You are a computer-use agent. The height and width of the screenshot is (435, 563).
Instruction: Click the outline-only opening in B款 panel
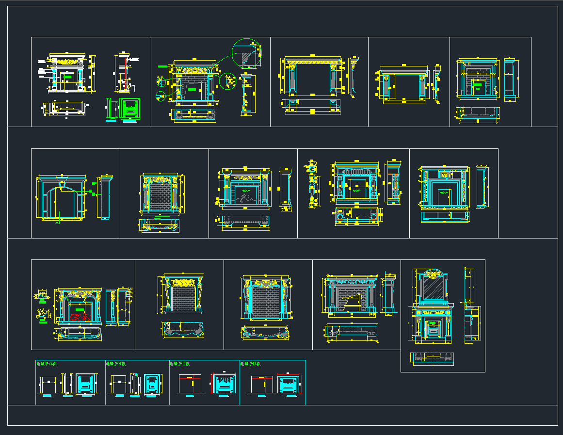point(118,385)
